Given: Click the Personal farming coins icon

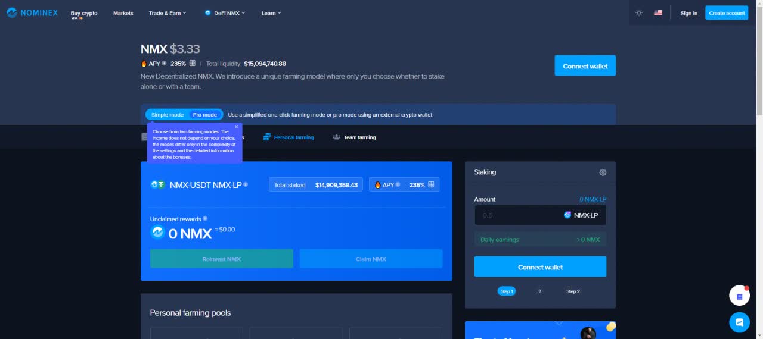Looking at the screenshot, I should point(267,137).
